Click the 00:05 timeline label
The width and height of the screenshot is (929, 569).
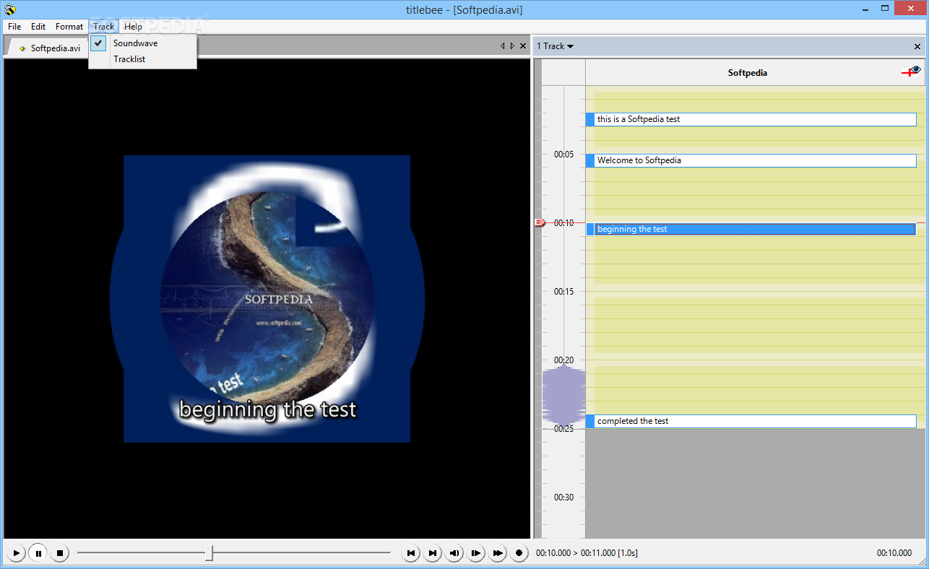[x=564, y=155]
